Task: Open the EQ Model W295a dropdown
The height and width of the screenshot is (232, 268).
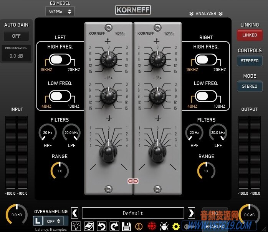Action: 60,12
